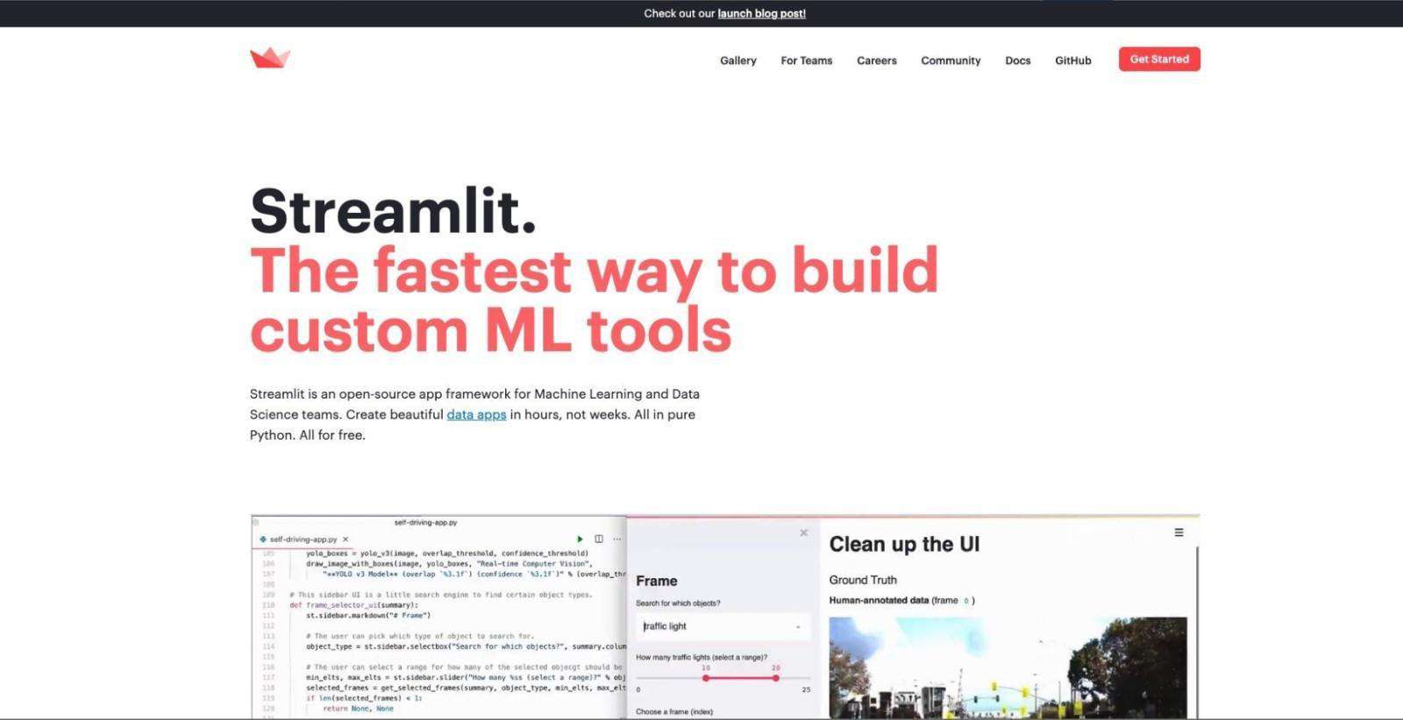Viewport: 1403px width, 720px height.
Task: Open the hamburger menu in demo app
Action: coord(1179,533)
